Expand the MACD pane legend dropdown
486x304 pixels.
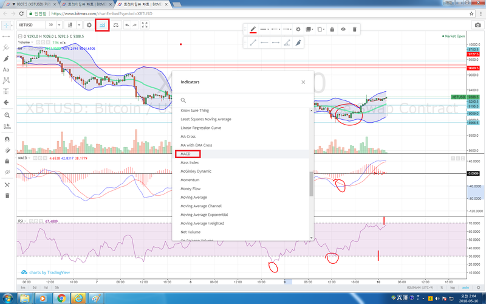[29, 158]
